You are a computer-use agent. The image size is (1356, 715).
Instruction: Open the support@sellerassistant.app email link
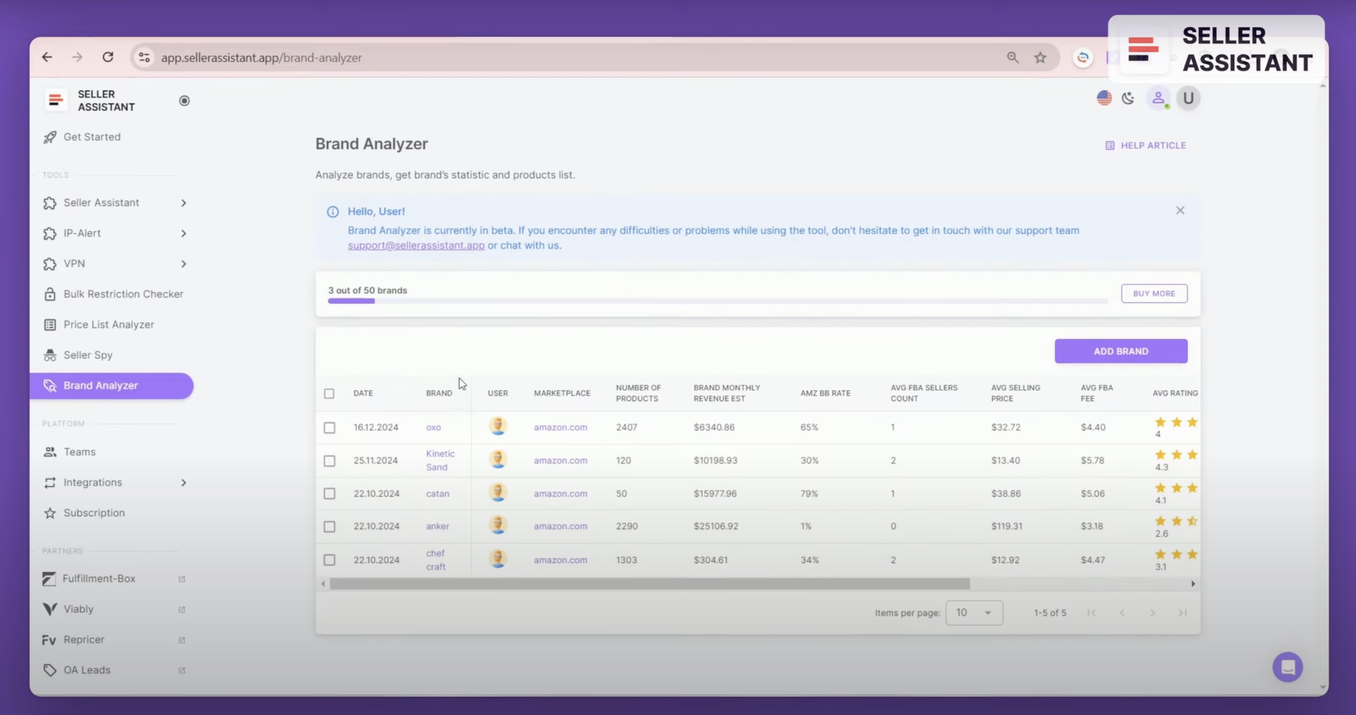[x=416, y=245]
